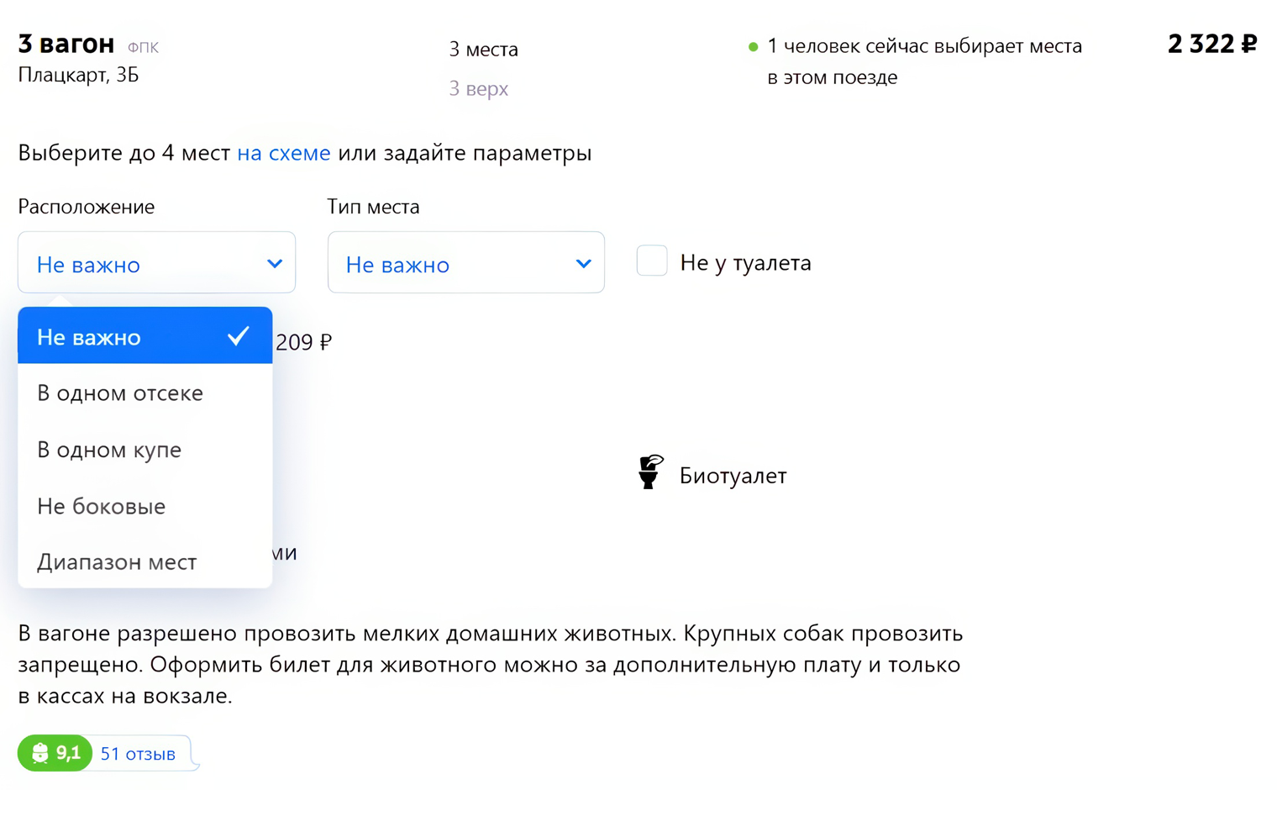This screenshot has width=1277, height=832.
Task: Click the 3 вагон heading
Action: (x=66, y=44)
